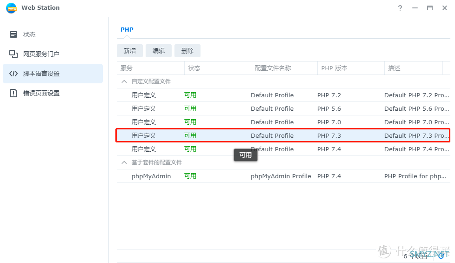Screen dimensions: 455x263
Task: Refresh the list with the reload icon
Action: [x=442, y=256]
